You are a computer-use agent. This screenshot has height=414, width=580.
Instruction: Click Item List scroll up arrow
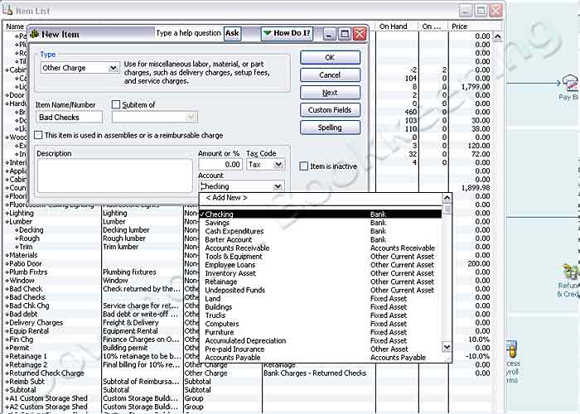click(497, 36)
